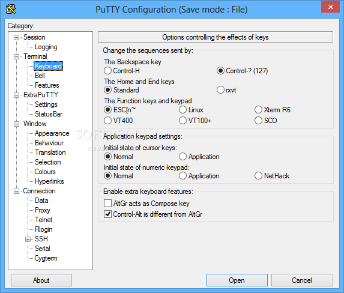The width and height of the screenshot is (344, 293).
Task: Select the Window category
Action: [x=35, y=124]
